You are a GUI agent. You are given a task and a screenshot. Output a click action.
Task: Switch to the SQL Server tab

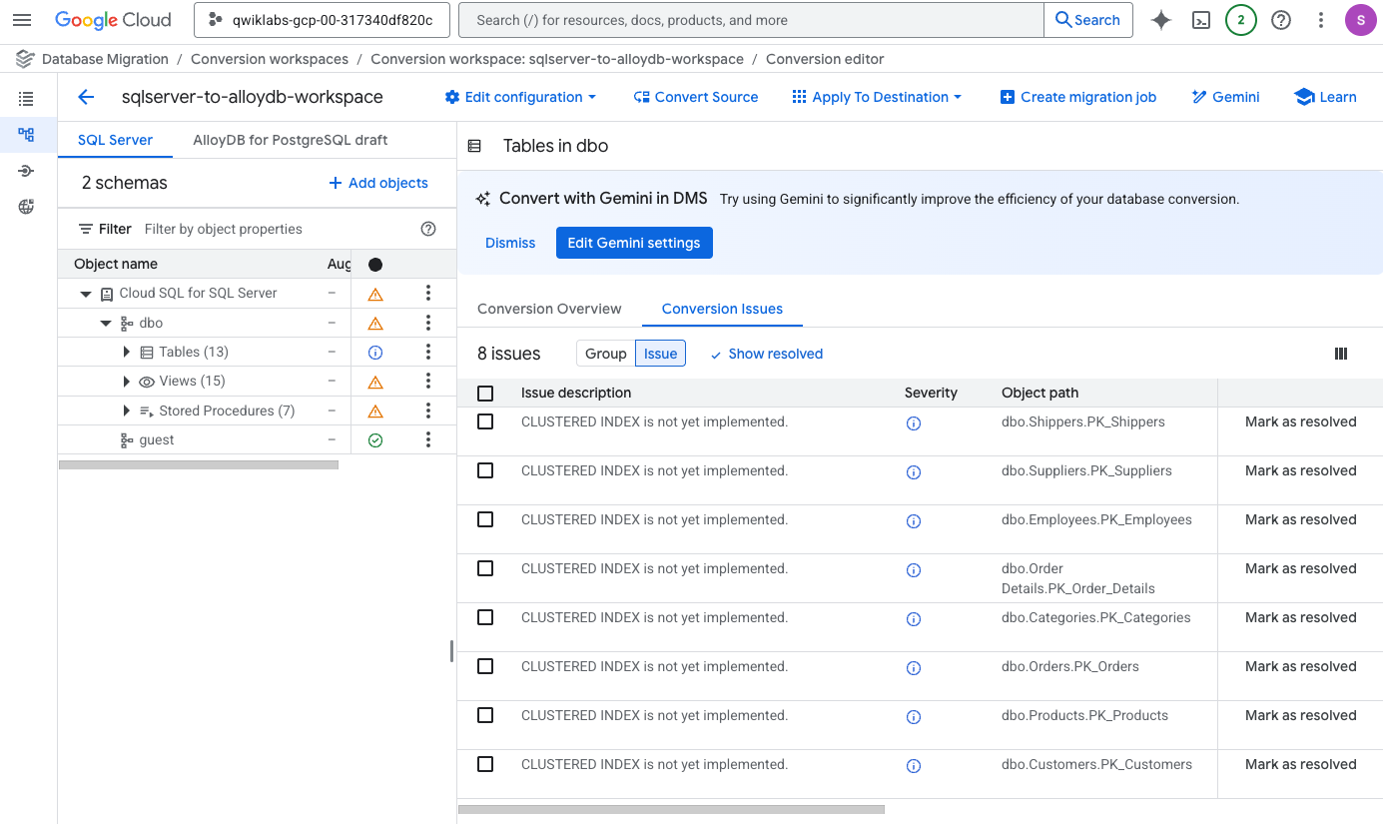pyautogui.click(x=116, y=140)
